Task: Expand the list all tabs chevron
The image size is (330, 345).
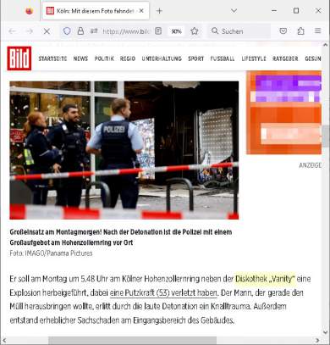Action: 234,10
